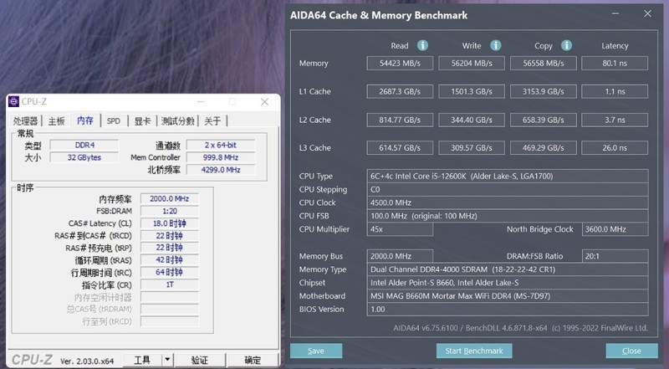Click the L1 Cache Write value 1501.3 GB/s

click(472, 91)
